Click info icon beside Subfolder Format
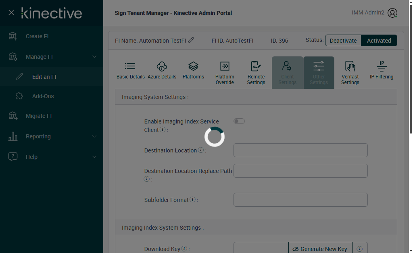Screen dimensions: 413x253 pyautogui.click(x=192, y=200)
